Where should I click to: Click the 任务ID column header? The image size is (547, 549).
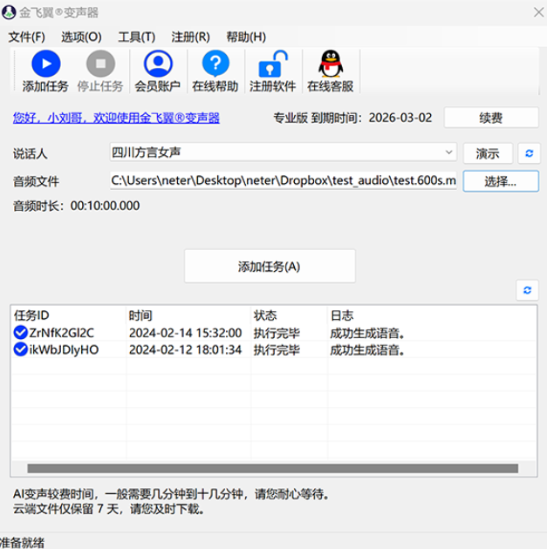68,315
